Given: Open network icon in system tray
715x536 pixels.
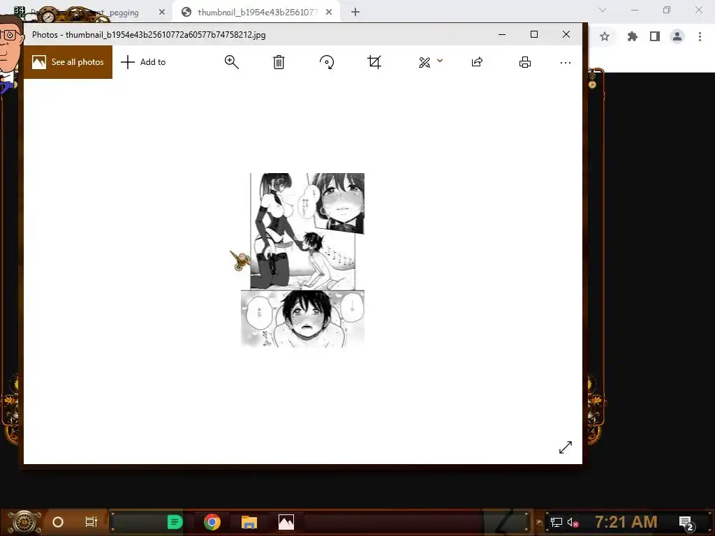Looking at the screenshot, I should (x=556, y=522).
